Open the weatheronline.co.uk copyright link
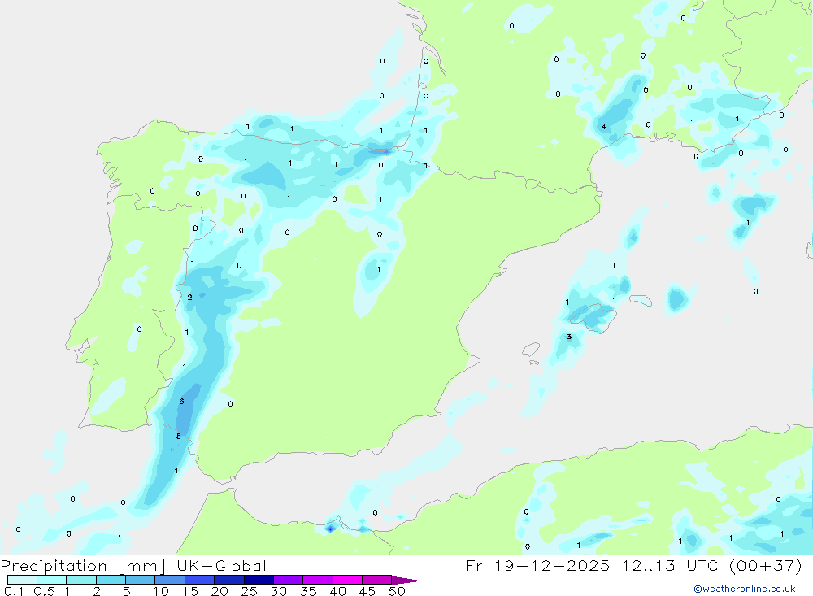Screen dimensions: 813x596 click(x=745, y=589)
